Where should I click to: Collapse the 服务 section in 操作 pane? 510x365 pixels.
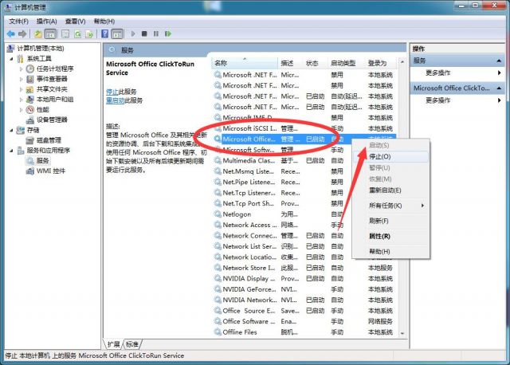[499, 61]
